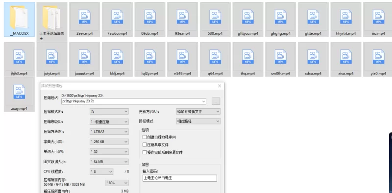
Task: Select the __MACOSX folder icon
Action: tap(19, 17)
